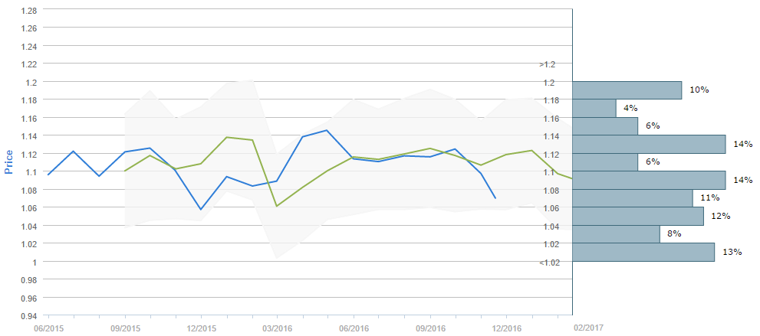Click the 10% histogram bar
Screen dimensions: 760x336
[627, 90]
